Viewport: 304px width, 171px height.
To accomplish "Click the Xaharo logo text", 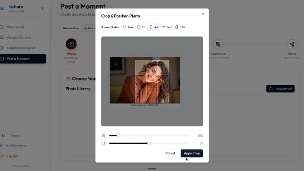I will tap(16, 6).
